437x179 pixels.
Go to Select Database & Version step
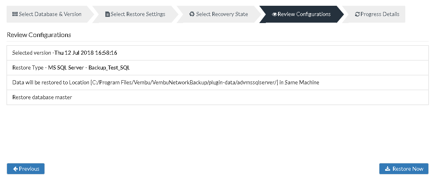[47, 14]
